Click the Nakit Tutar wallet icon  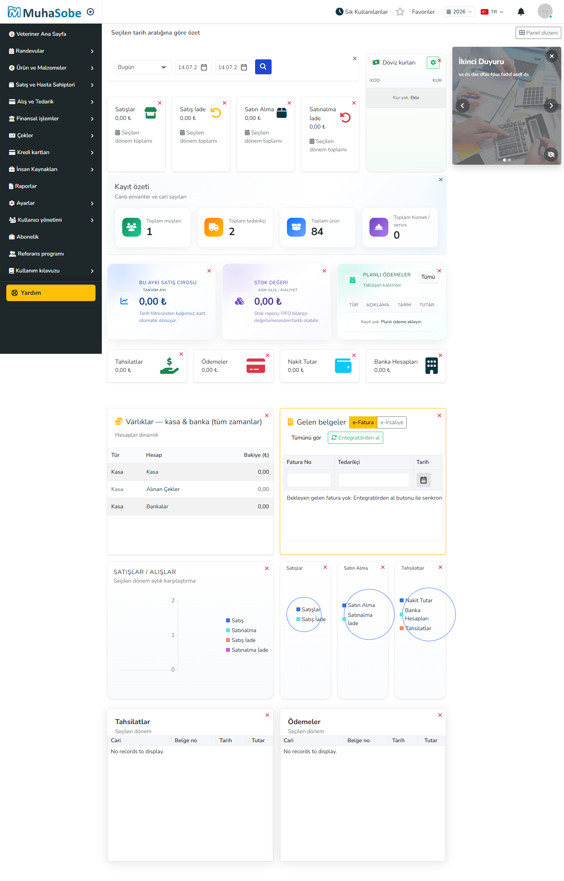tap(343, 366)
